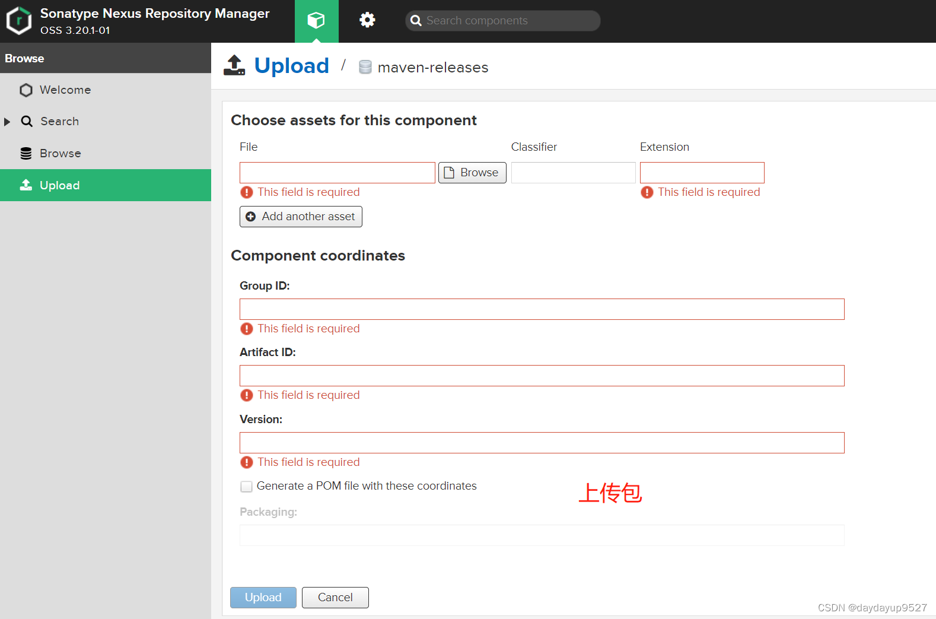This screenshot has width=936, height=619.
Task: Open the Browse cube icon in header
Action: [x=316, y=21]
